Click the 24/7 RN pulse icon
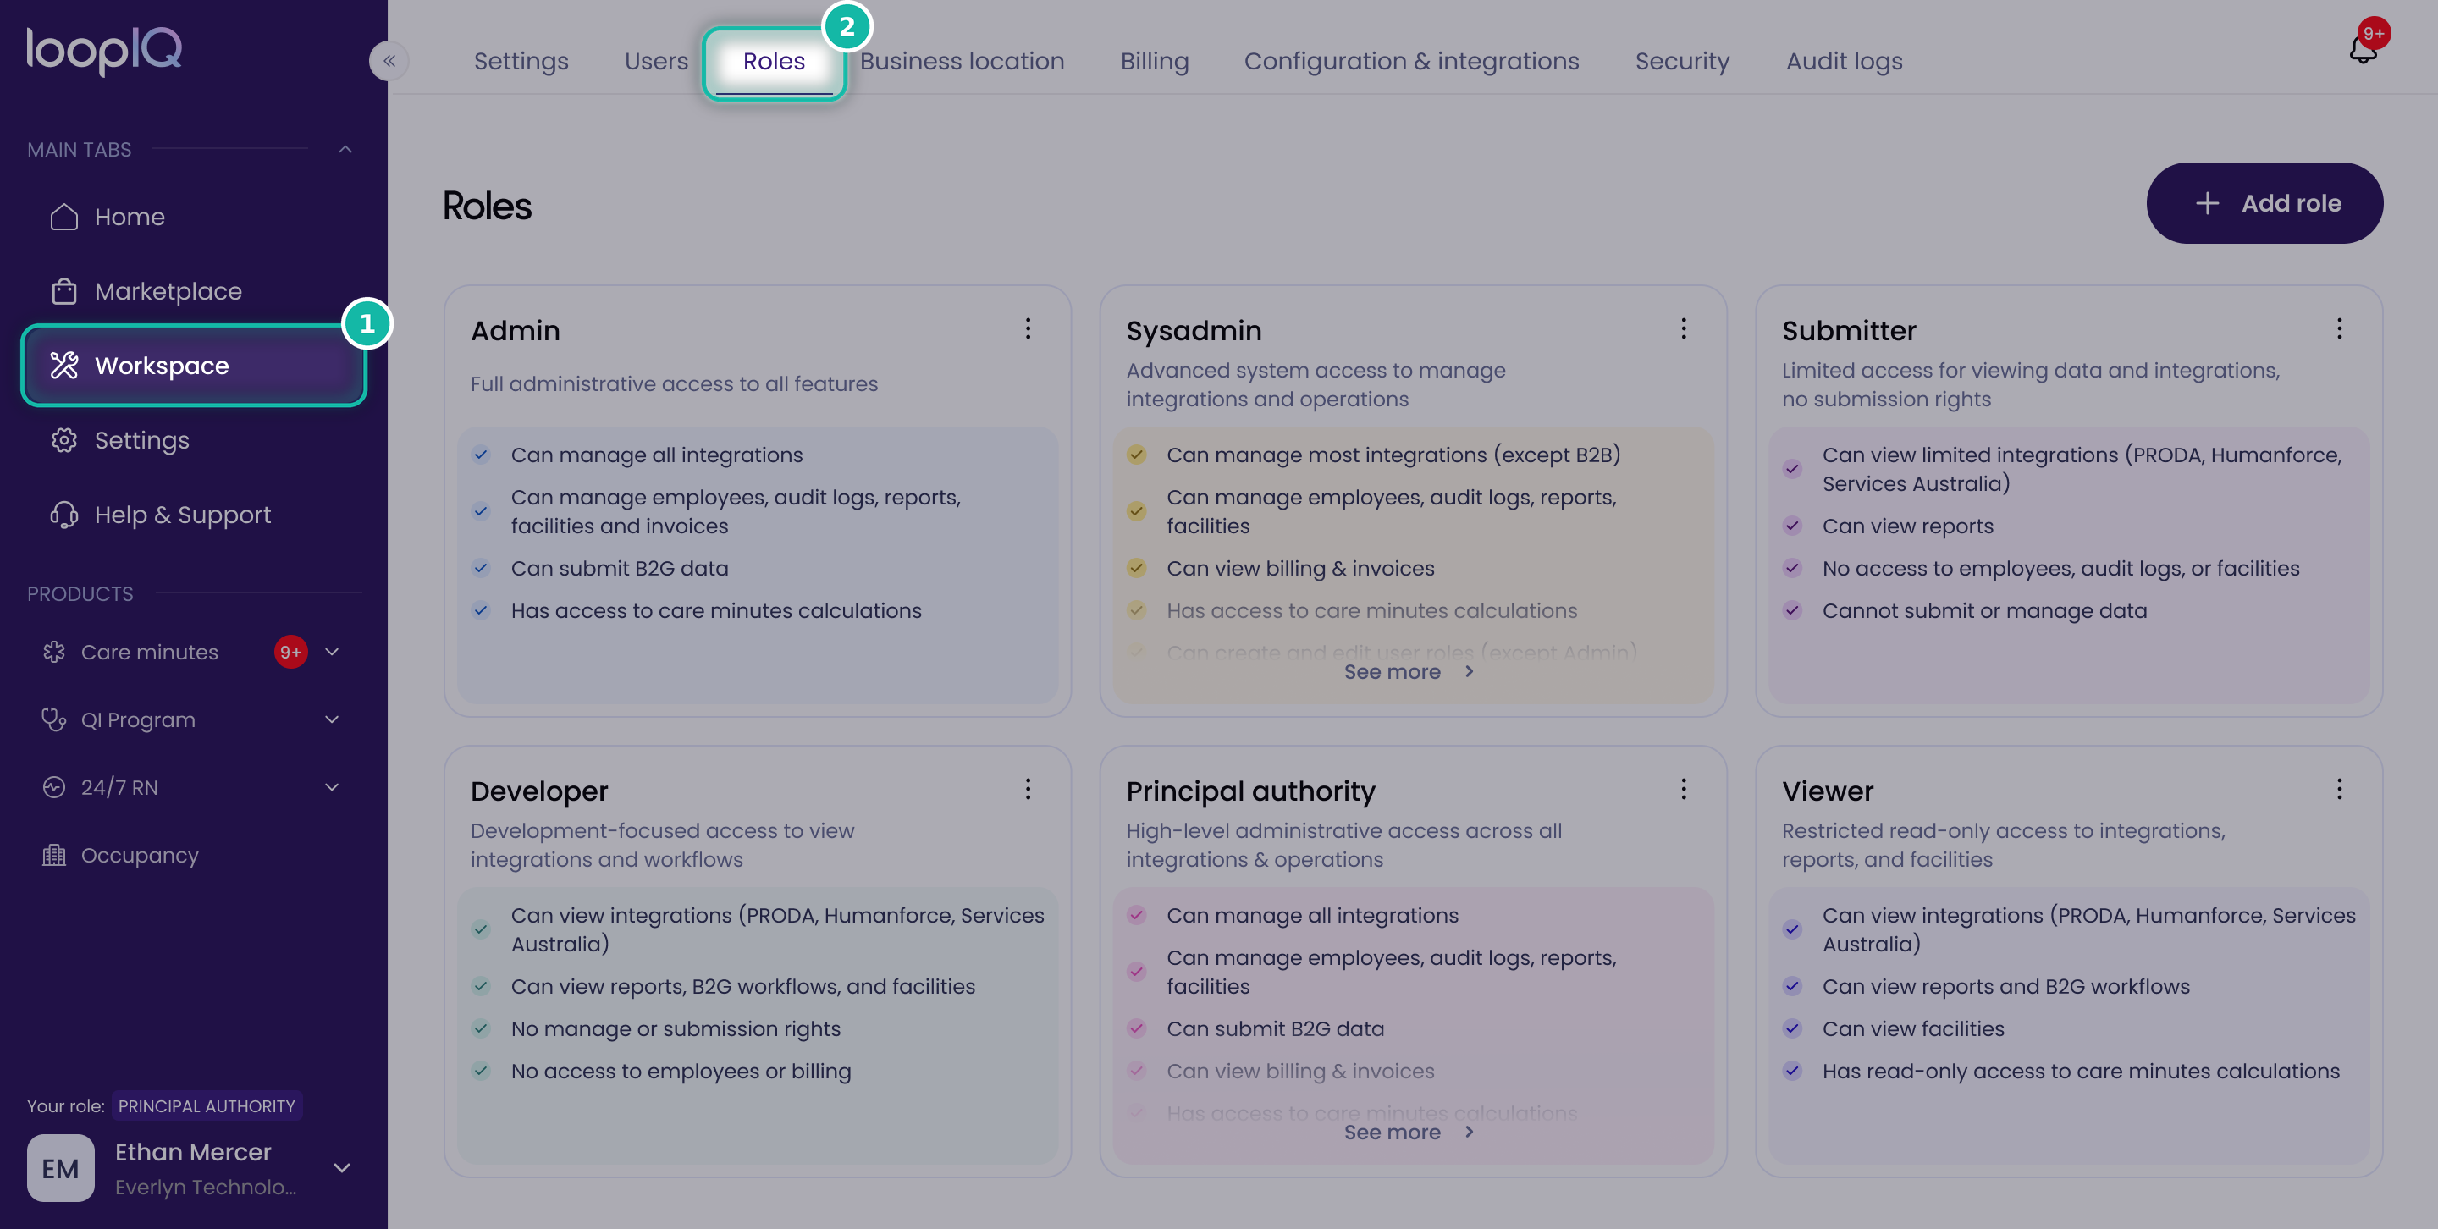 pos(54,787)
